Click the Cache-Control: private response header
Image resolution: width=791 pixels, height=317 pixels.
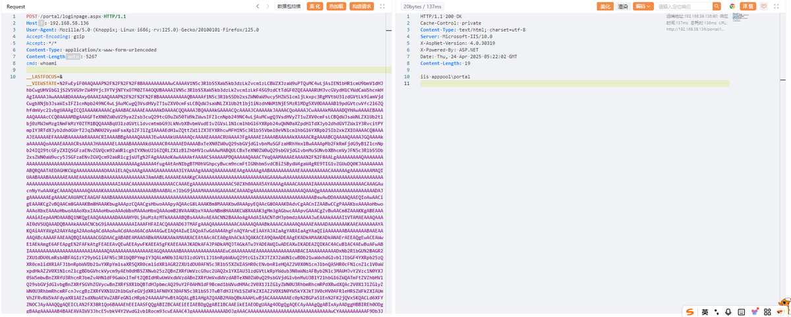pyautogui.click(x=450, y=22)
